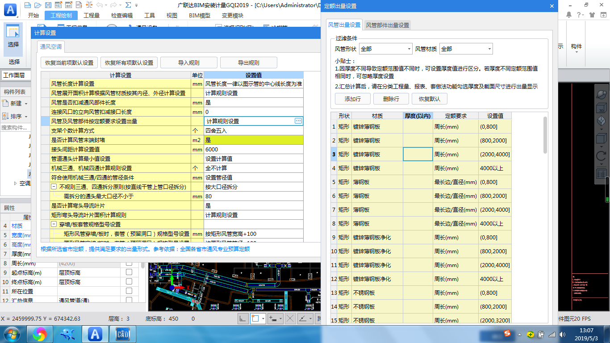610x343 pixels.
Task: Check the box in 终点标高(m) property row
Action: tap(129, 282)
